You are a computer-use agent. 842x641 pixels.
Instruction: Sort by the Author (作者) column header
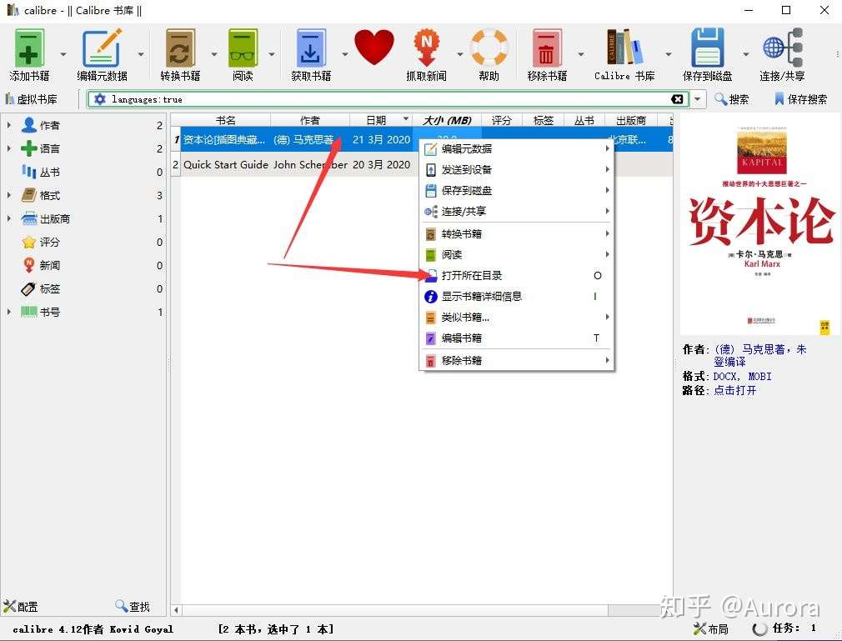point(310,120)
